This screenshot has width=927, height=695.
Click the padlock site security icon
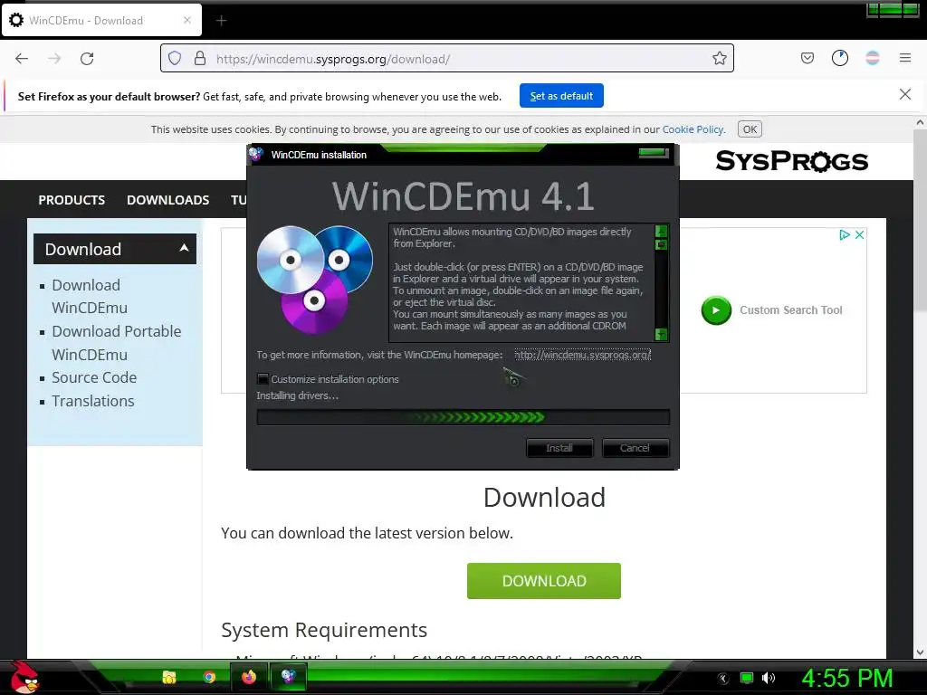point(200,59)
